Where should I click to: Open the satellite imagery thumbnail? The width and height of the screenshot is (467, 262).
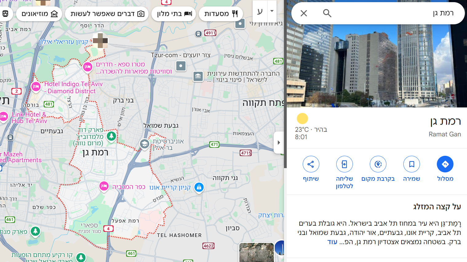[257, 252]
